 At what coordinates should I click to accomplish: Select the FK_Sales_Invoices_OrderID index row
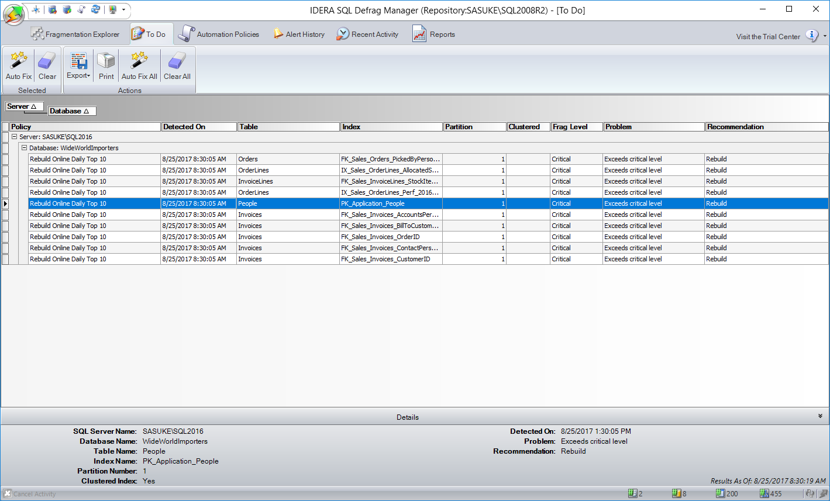coord(390,237)
